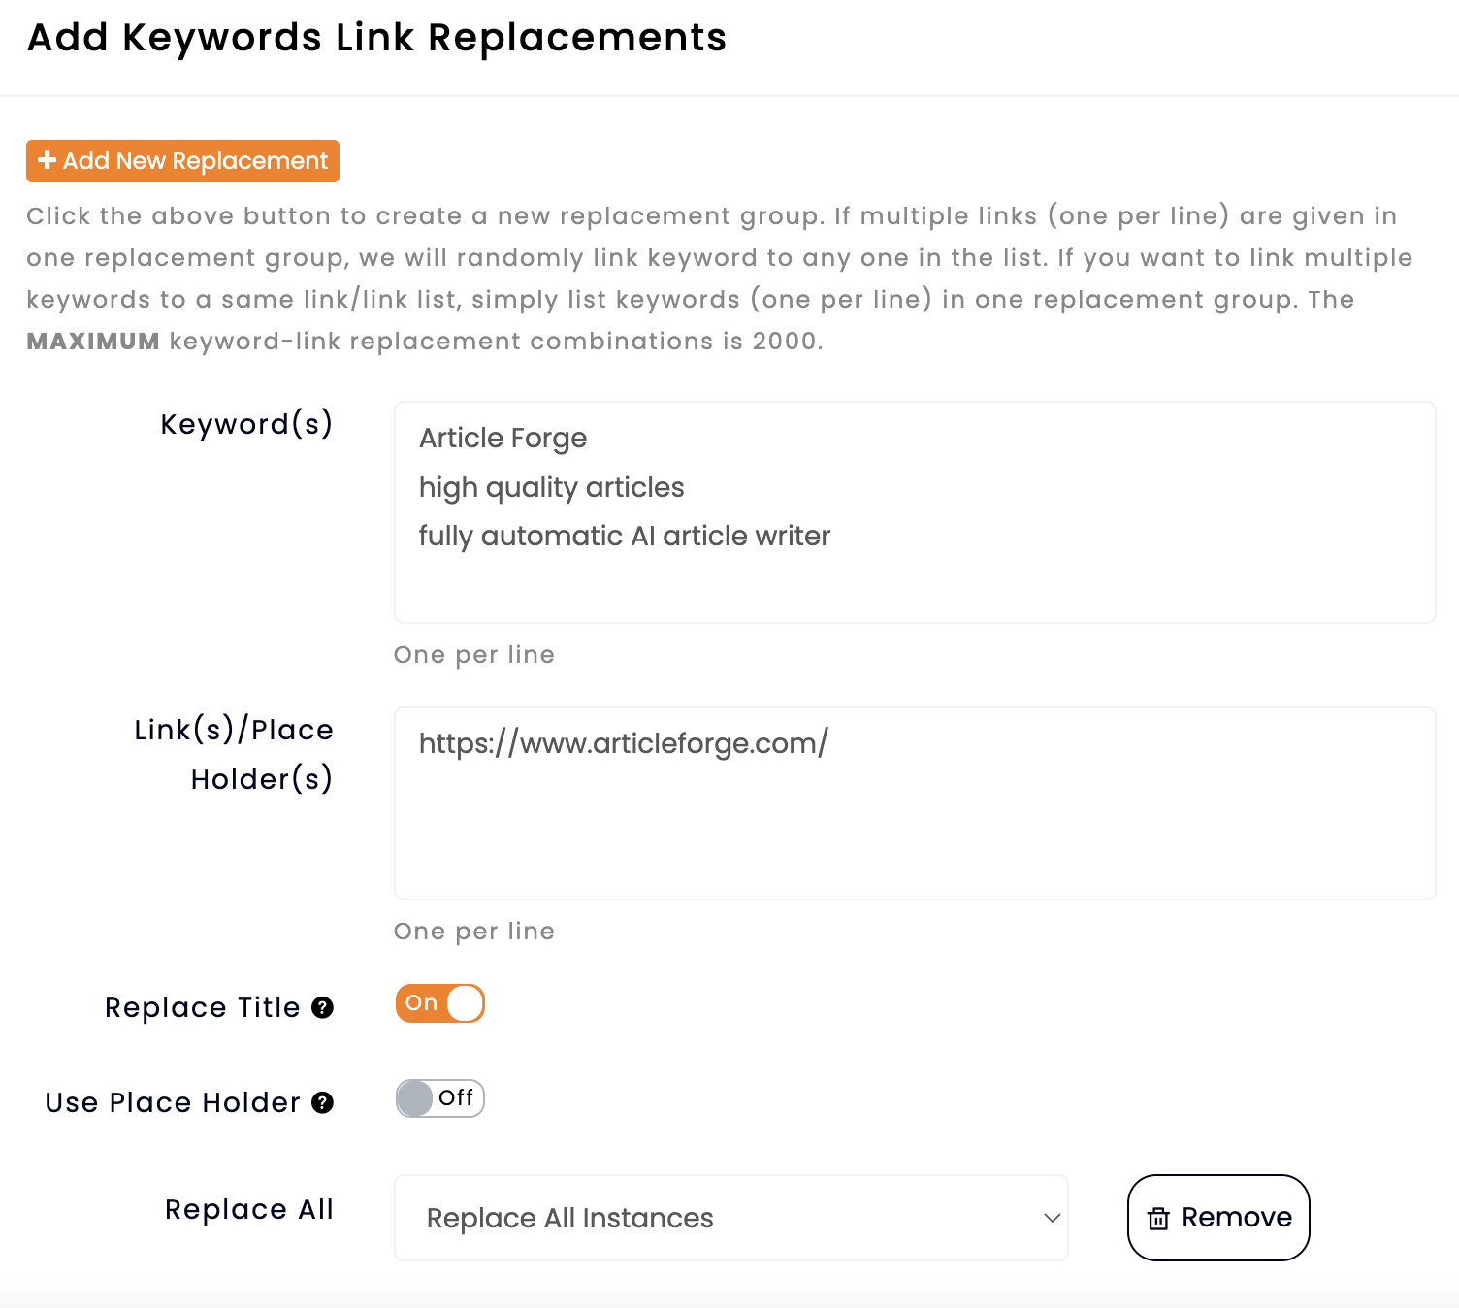
Task: Click the chevron arrow of Replace All select
Action: click(1052, 1218)
